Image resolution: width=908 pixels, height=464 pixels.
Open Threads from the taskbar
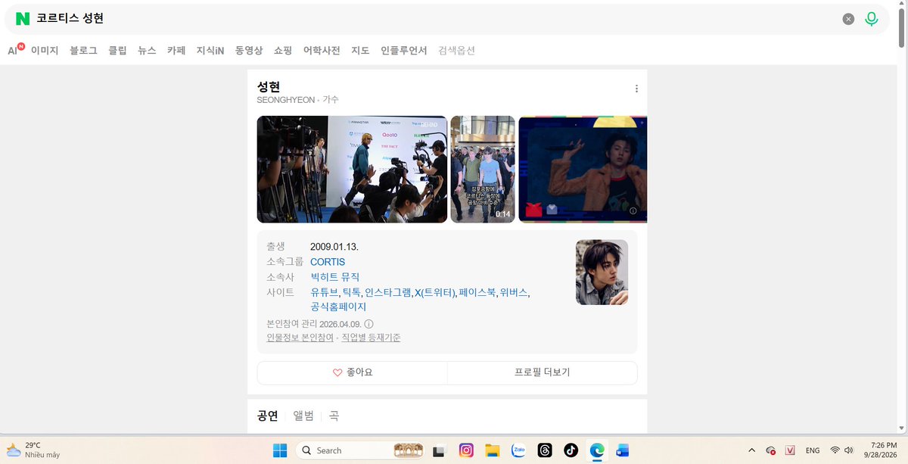click(544, 450)
